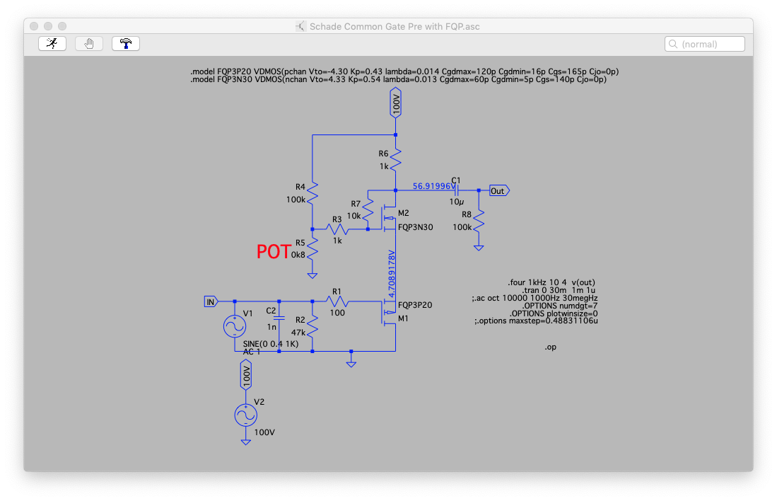777x501 pixels.
Task: Select resistor R4 100k symbol
Action: [312, 192]
